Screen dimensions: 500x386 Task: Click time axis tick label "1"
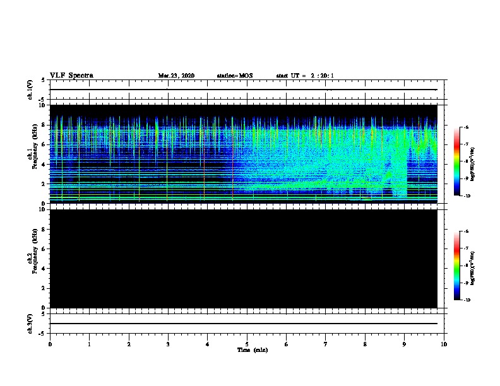click(90, 344)
